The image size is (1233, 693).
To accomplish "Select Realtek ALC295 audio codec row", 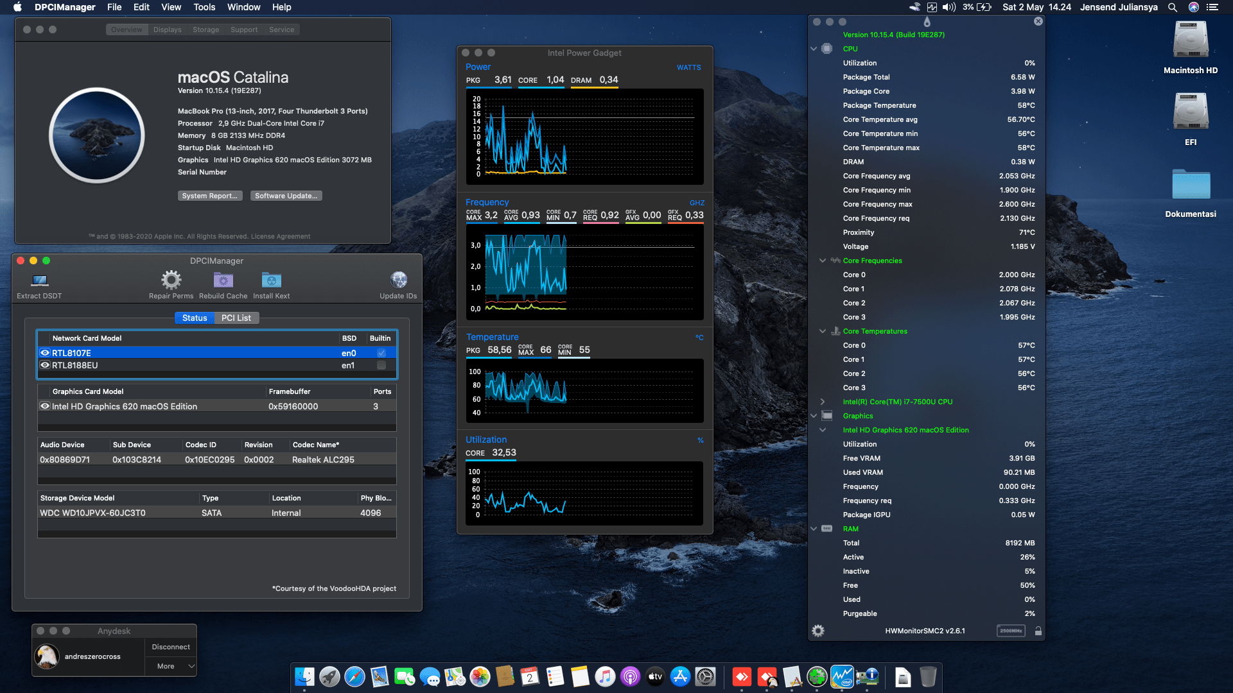I will (217, 459).
